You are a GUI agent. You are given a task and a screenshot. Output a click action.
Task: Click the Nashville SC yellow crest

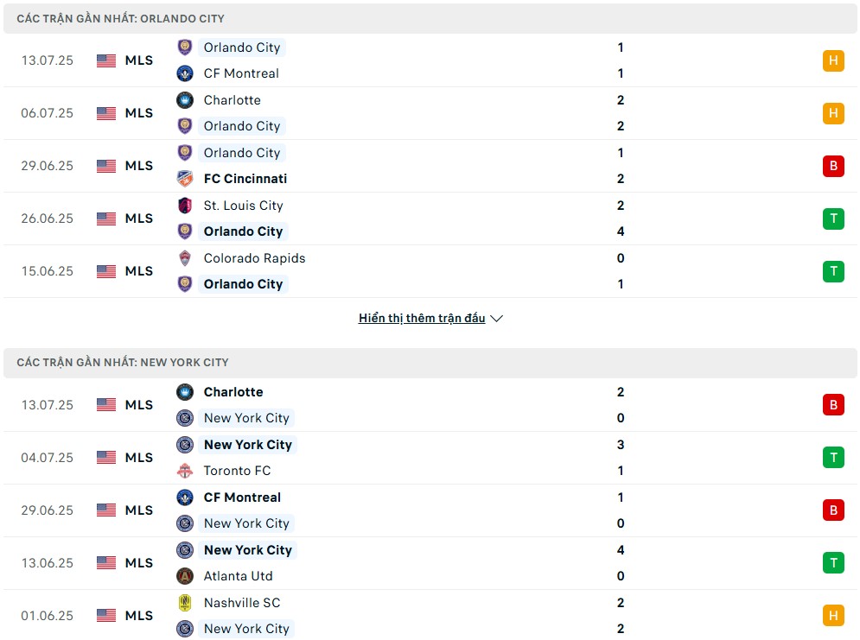(185, 603)
